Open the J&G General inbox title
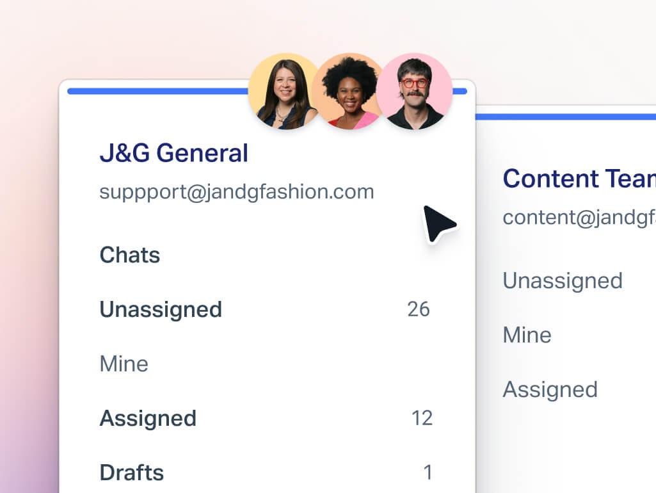Image resolution: width=656 pixels, height=493 pixels. tap(173, 154)
